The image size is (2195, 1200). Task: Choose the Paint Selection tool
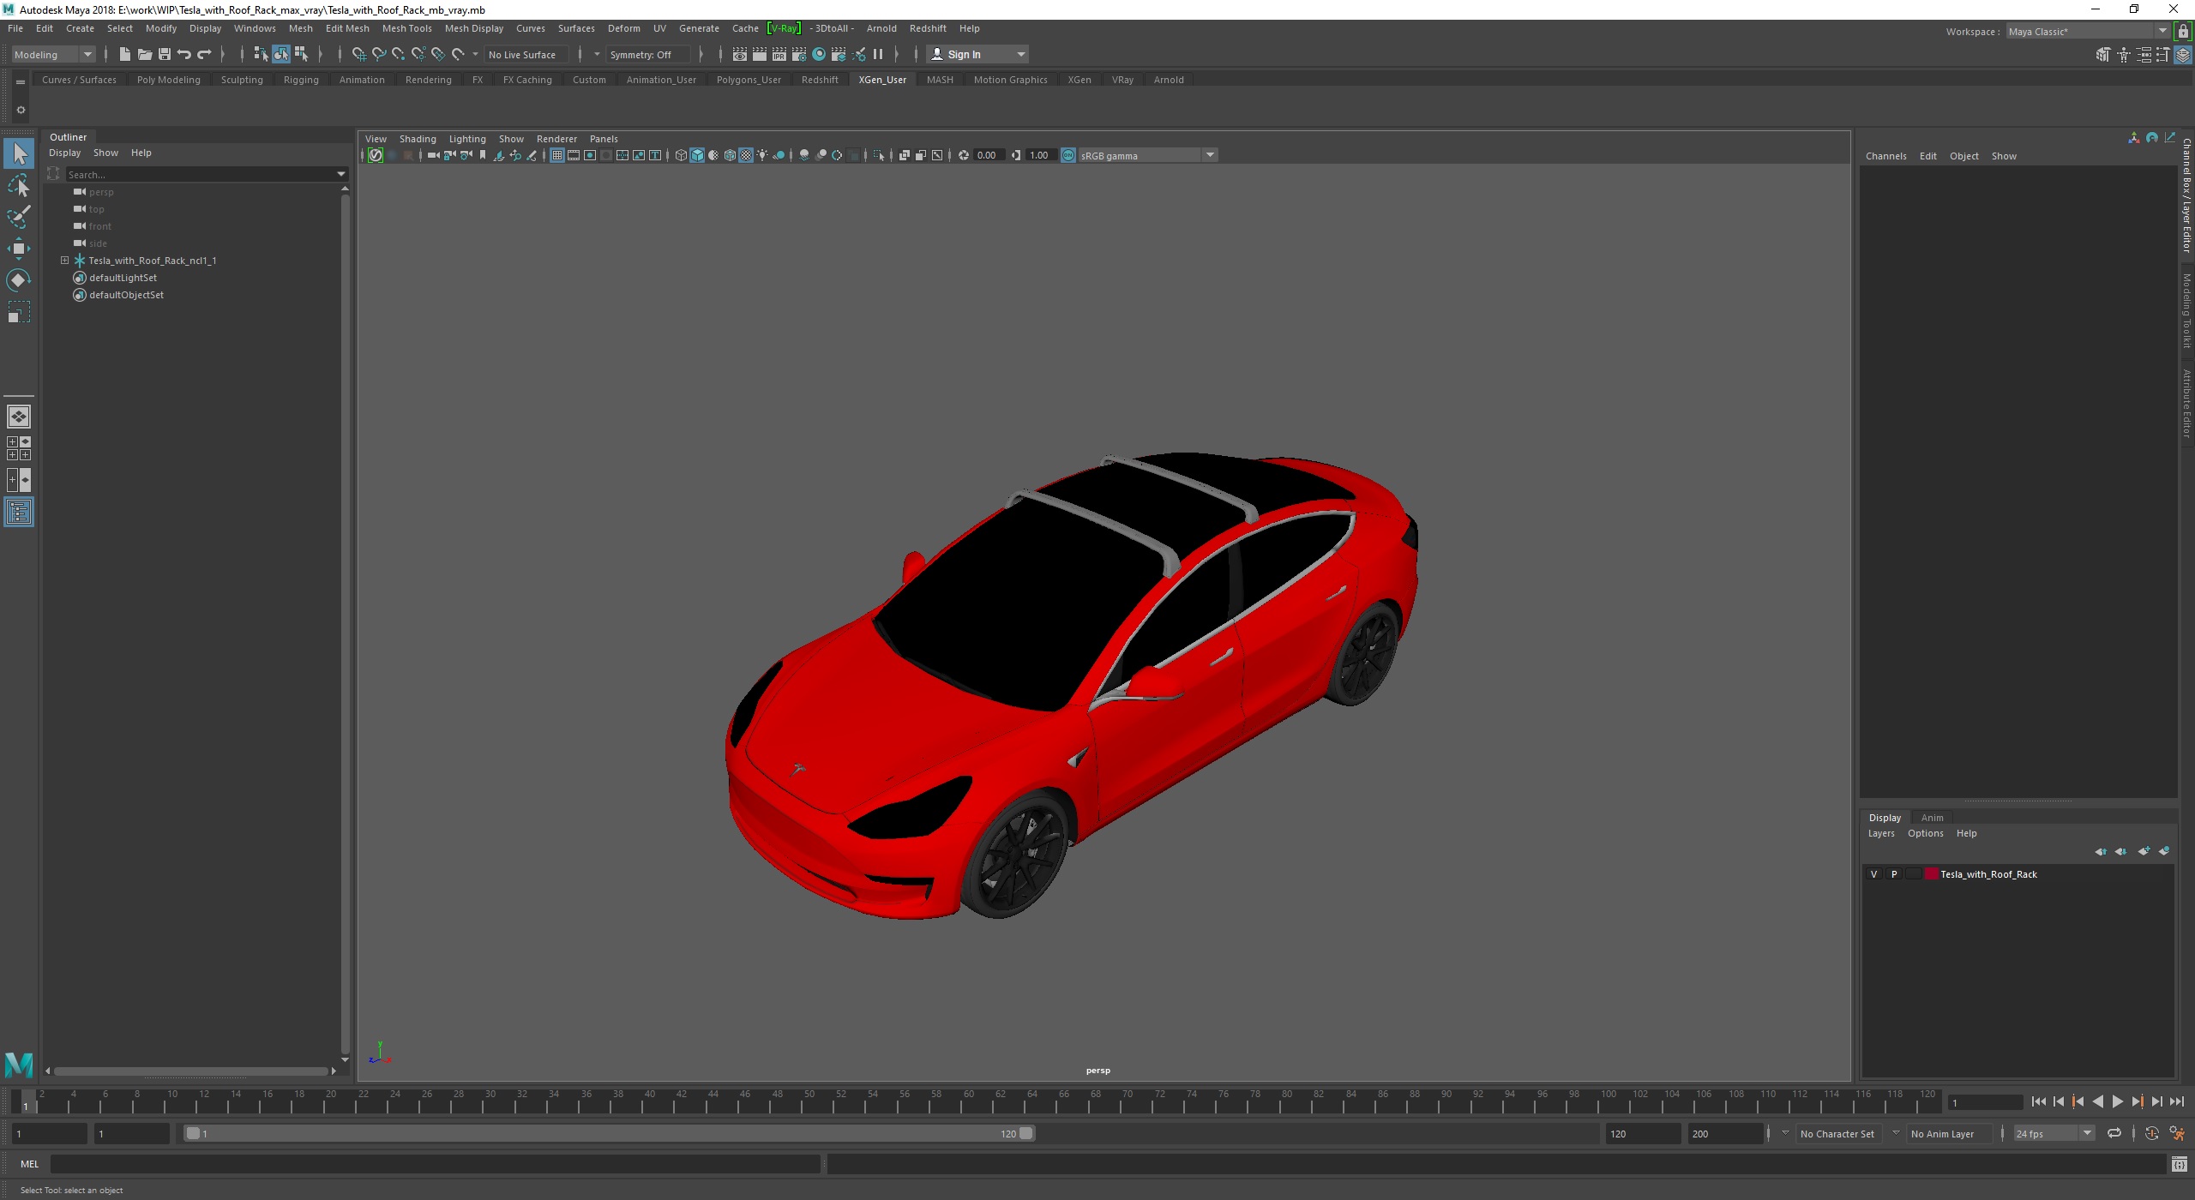19,217
